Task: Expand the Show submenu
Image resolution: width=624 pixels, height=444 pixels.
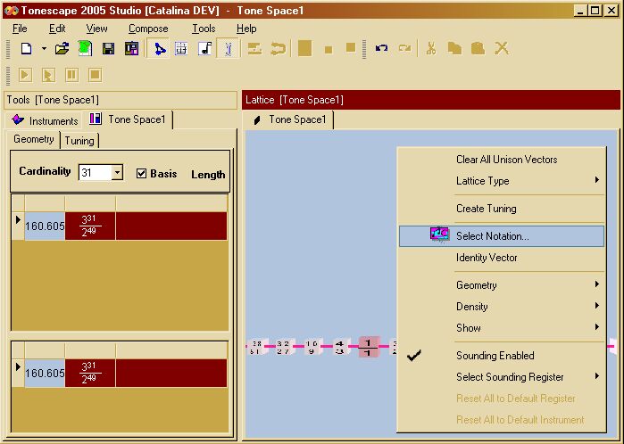Action: (x=502, y=328)
